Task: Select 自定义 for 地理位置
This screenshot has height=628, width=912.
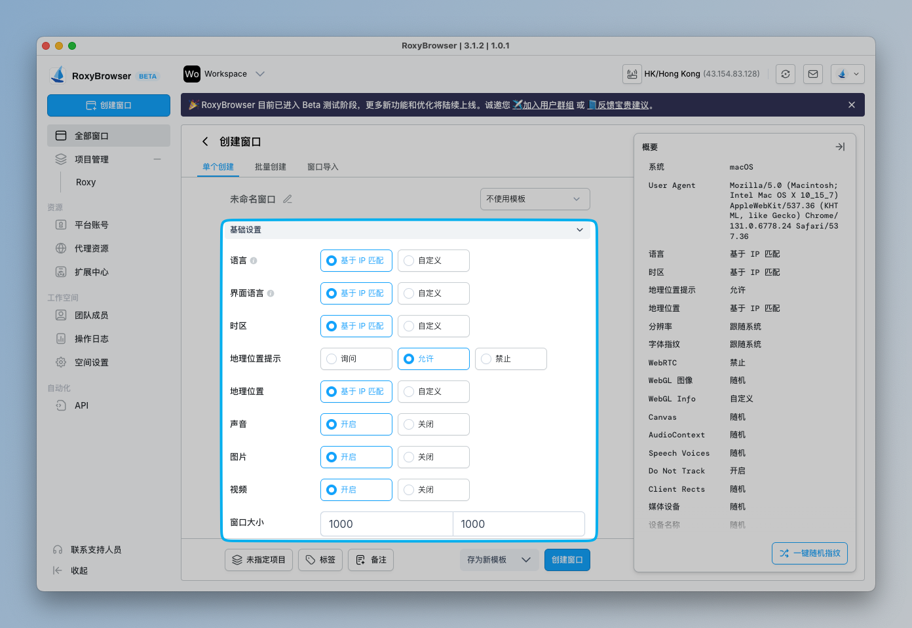Action: pos(434,392)
